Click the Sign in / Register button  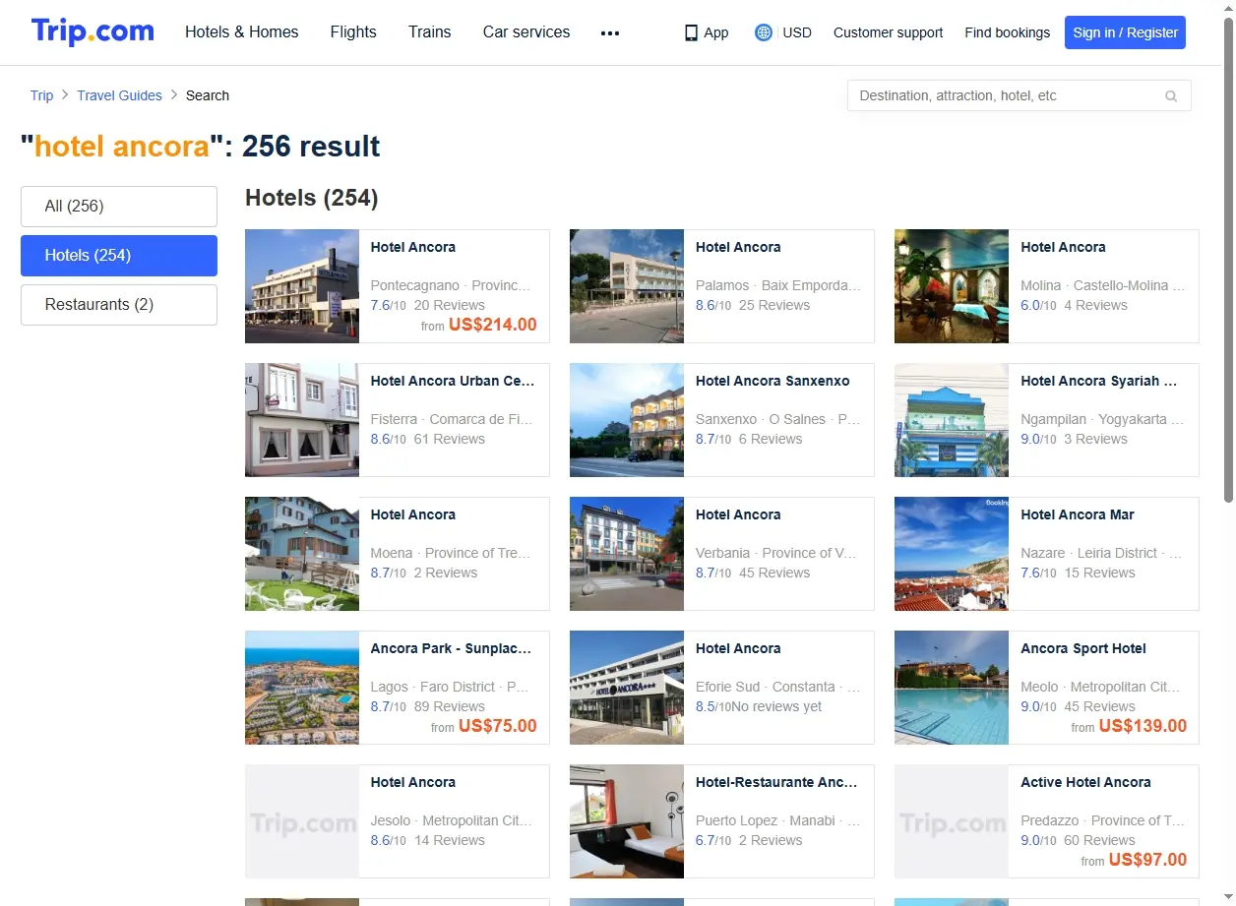(x=1125, y=32)
